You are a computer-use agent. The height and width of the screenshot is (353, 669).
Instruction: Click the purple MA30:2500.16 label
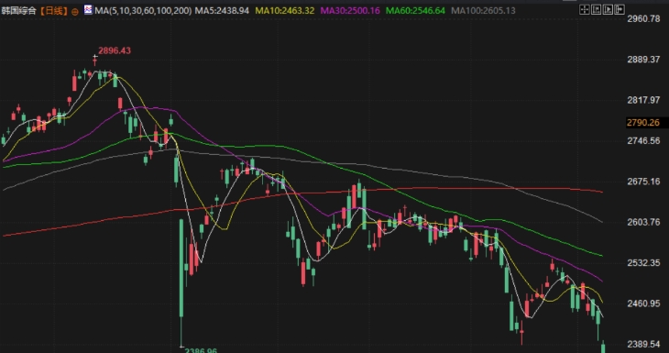(350, 10)
